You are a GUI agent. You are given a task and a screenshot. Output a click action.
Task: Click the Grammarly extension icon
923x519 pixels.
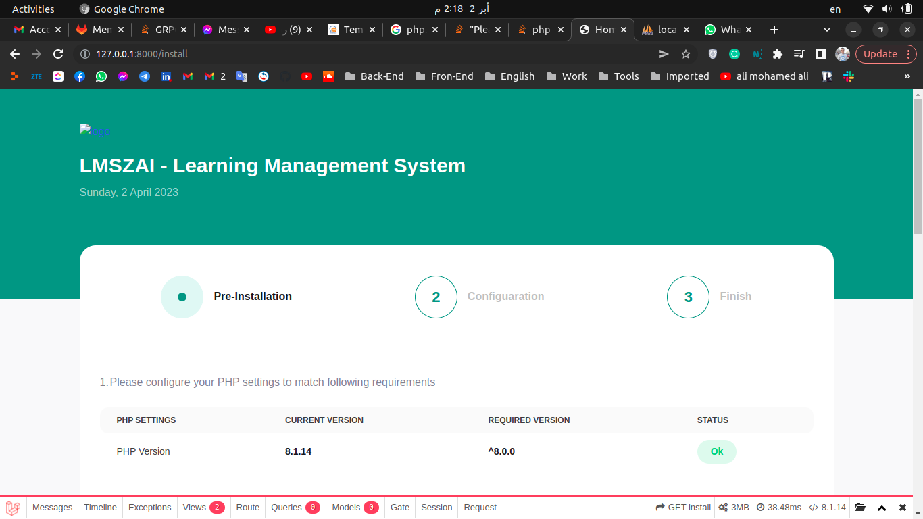tap(734, 54)
